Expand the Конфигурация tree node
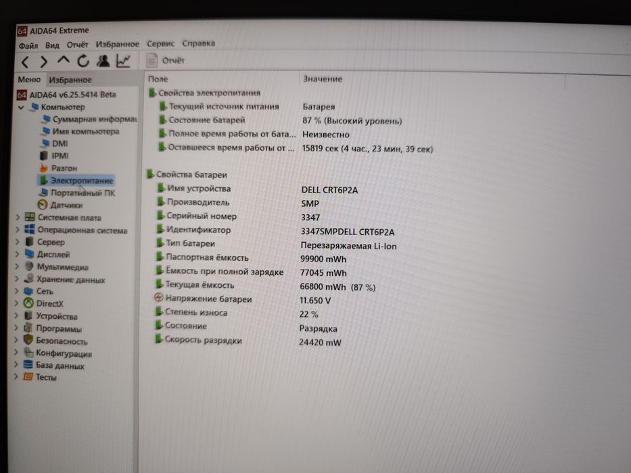The height and width of the screenshot is (473, 631). coord(16,352)
